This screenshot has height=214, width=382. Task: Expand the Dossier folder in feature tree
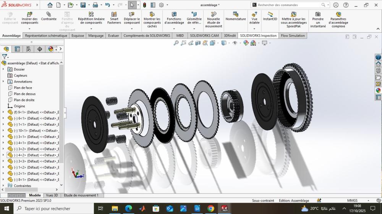coord(3,69)
